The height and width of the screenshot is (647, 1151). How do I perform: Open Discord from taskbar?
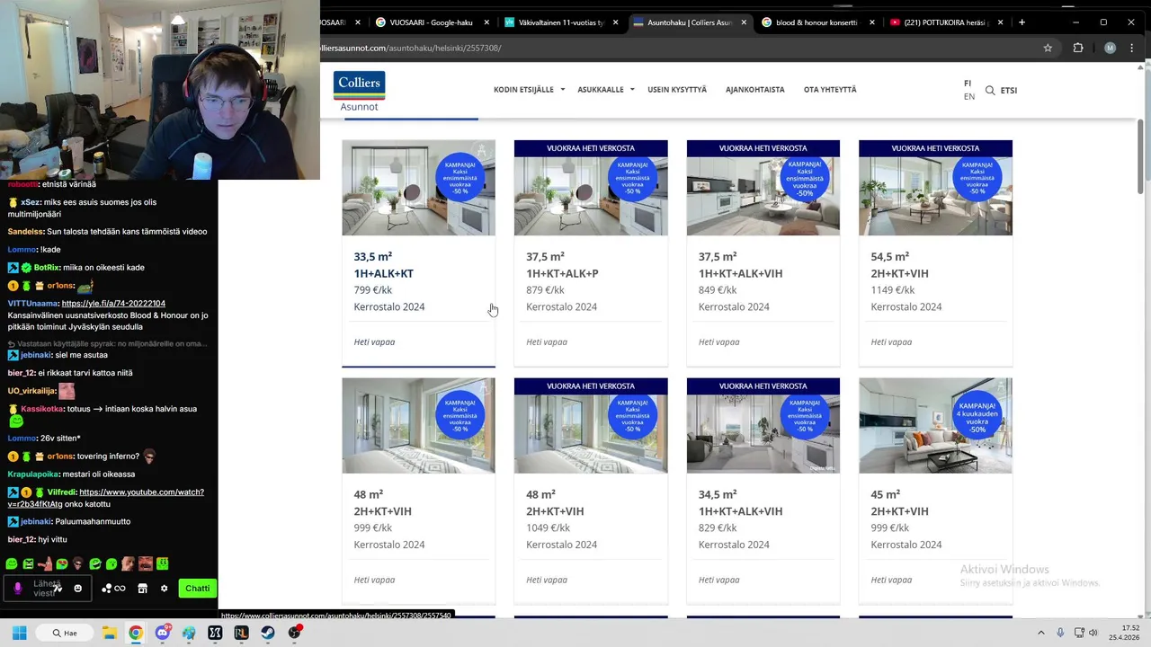(162, 633)
